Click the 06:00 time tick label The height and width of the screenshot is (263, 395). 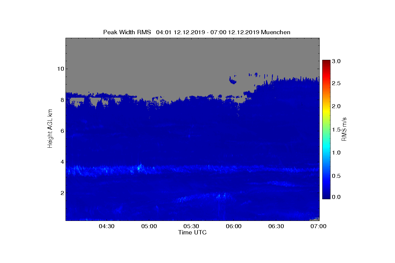tap(234, 227)
